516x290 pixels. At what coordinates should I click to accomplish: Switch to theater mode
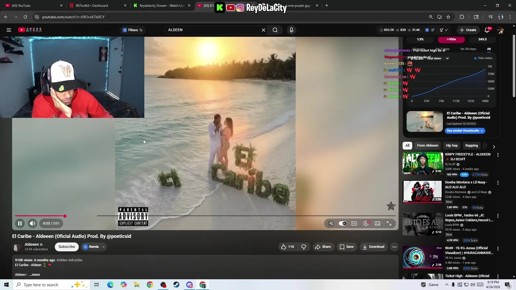click(377, 223)
